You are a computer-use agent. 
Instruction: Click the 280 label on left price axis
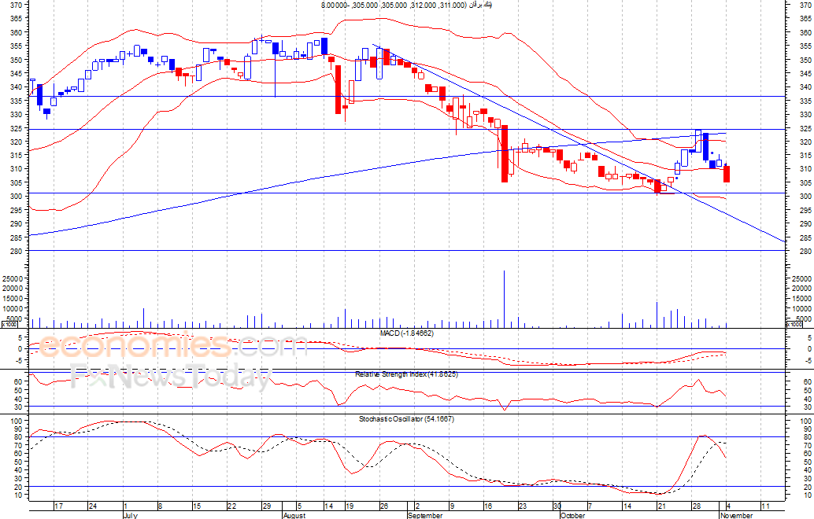click(x=17, y=251)
